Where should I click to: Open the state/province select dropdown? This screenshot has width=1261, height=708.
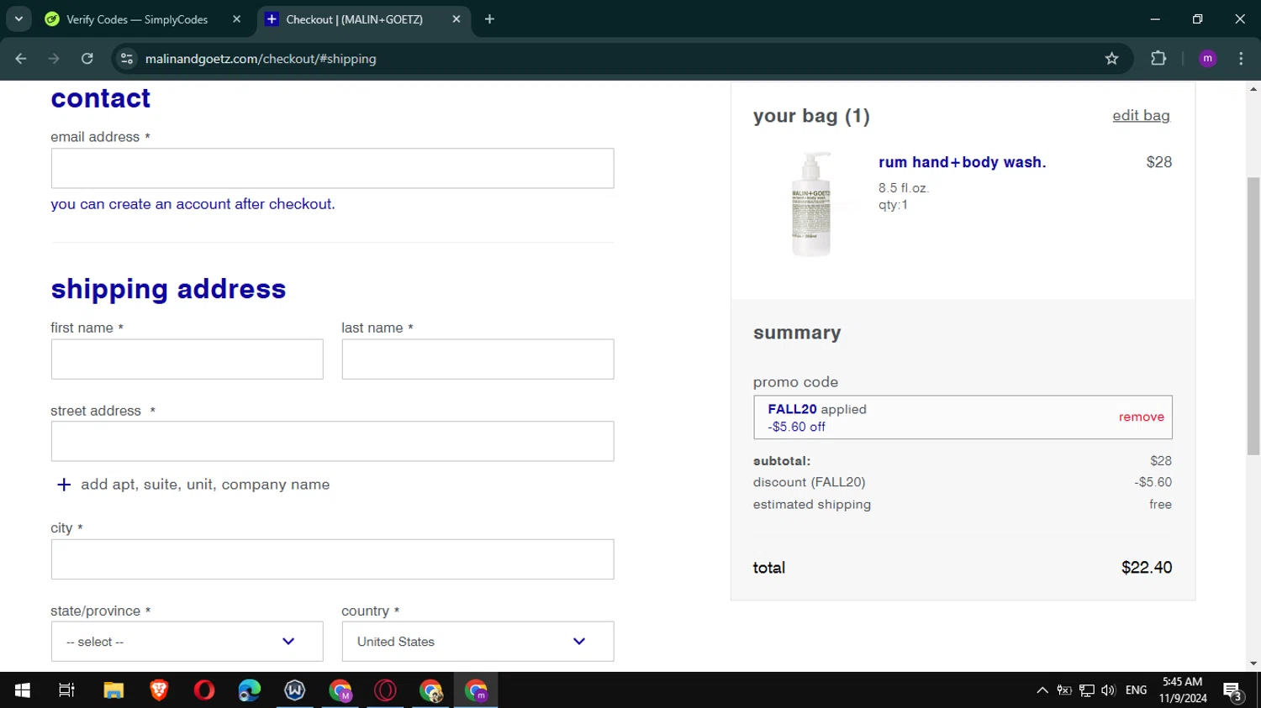pos(187,642)
